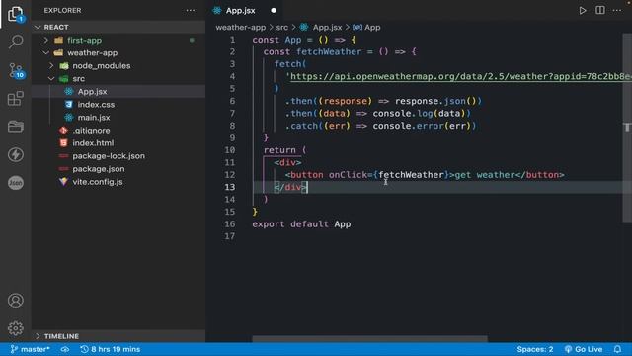632x356 pixels.
Task: Open index.html file
Action: (118, 143)
